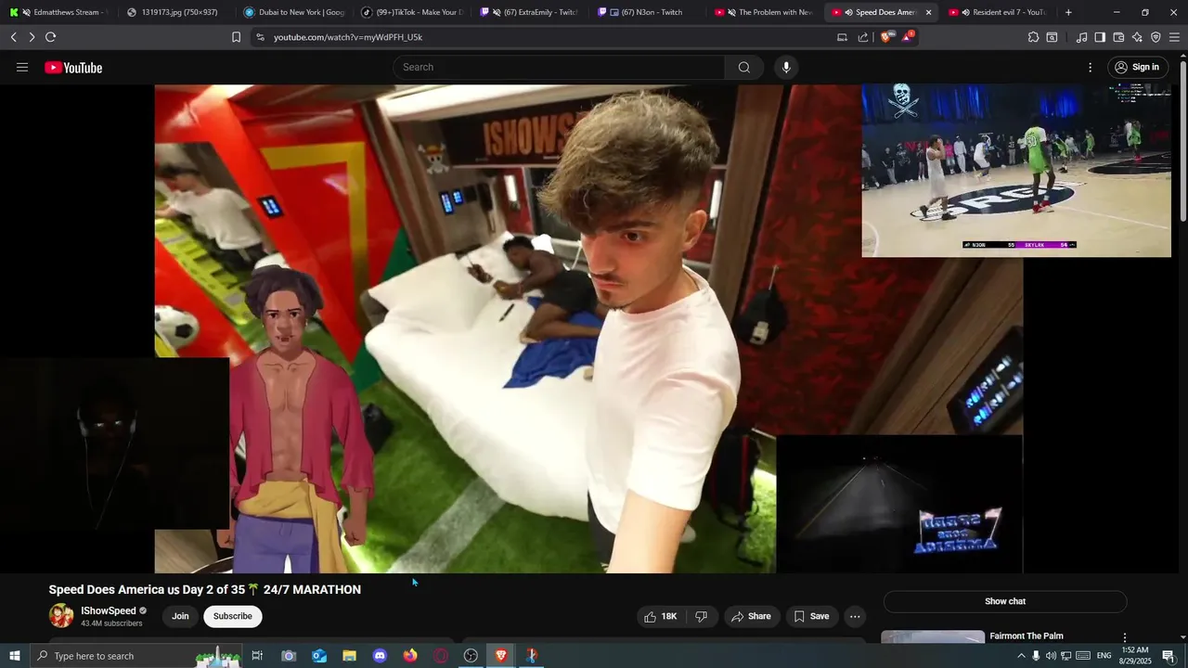Launch Firefox from the taskbar
1188x668 pixels.
point(410,656)
